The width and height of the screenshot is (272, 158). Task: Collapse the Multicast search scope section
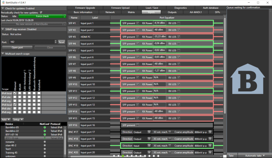pyautogui.click(x=3, y=54)
